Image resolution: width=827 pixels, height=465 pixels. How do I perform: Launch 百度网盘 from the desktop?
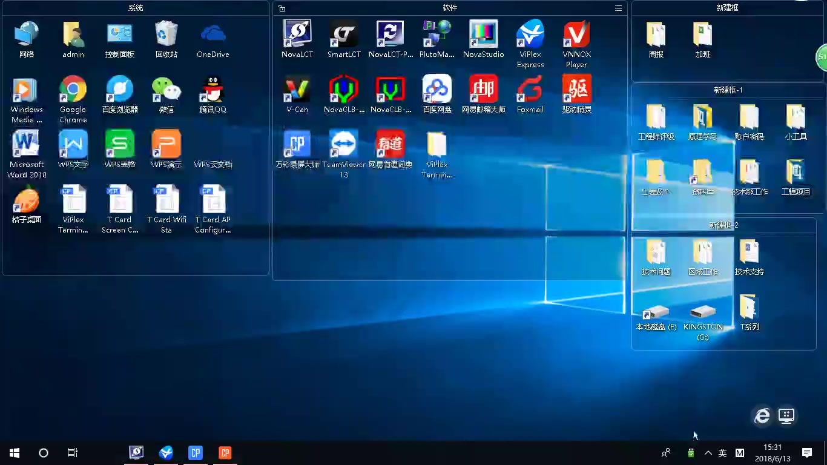437,94
